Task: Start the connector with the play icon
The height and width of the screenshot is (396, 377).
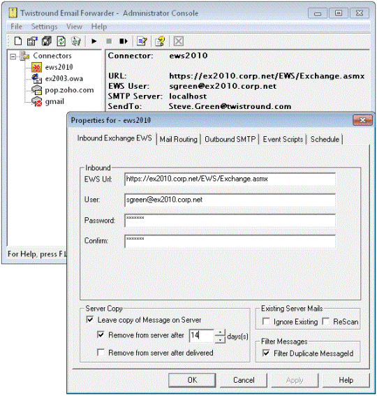Action: (x=94, y=41)
